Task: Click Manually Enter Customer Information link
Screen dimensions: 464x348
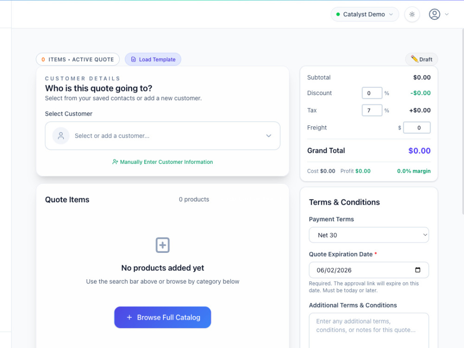Action: click(162, 162)
